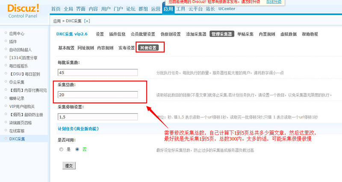The image size is (342, 182).
Task: Open the 门户 top navigation item
Action: [118, 9]
